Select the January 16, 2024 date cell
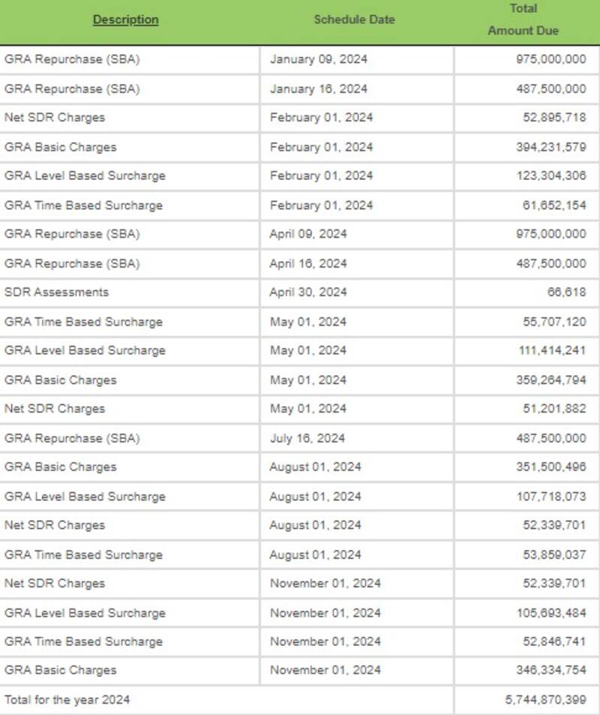 pos(319,89)
